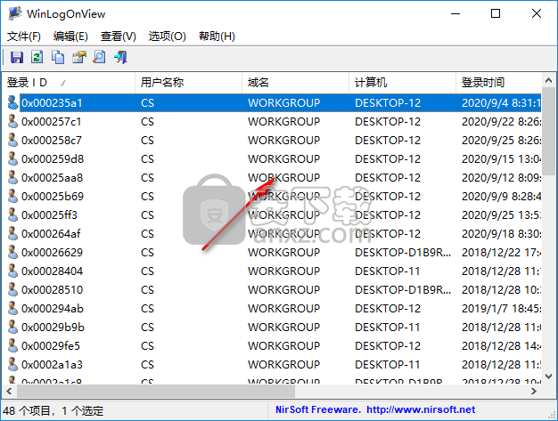Select logon ID 0x000257c1
The width and height of the screenshot is (558, 421).
[x=51, y=122]
